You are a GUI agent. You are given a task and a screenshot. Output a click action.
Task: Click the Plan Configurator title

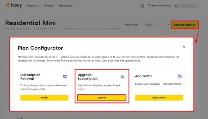[x=40, y=48]
